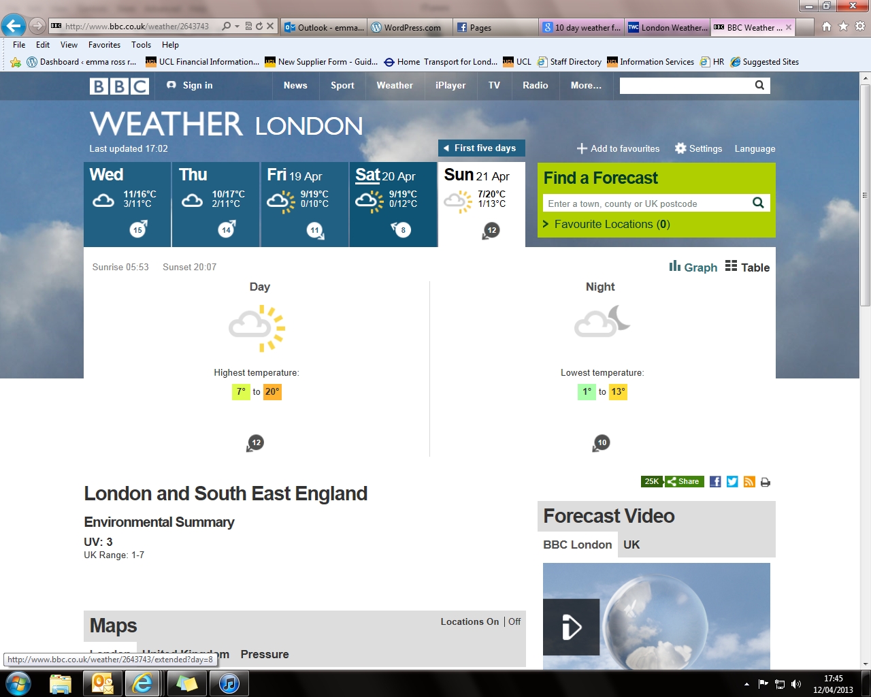
Task: Click the browser forward arrow
Action: [37, 27]
